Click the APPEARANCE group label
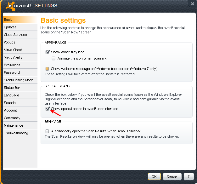The width and height of the screenshot is (197, 184). [x=55, y=43]
